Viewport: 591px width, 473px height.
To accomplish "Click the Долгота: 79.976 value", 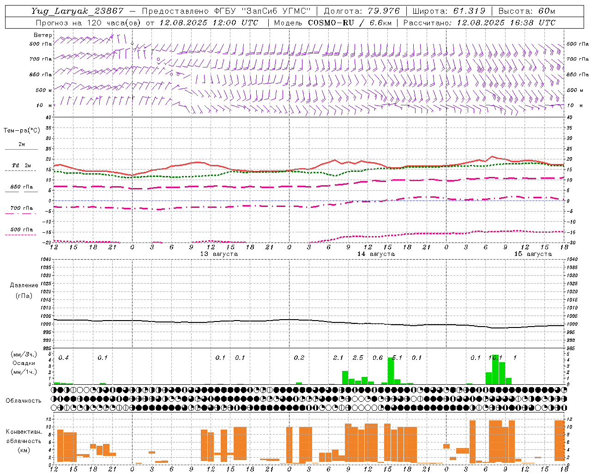I will (x=362, y=11).
